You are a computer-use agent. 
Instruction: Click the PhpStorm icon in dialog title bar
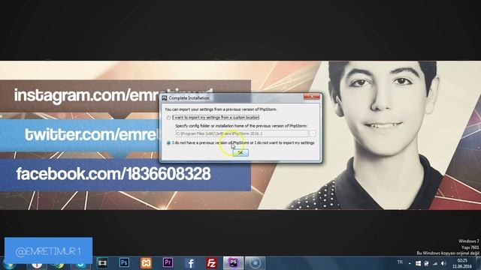tap(165, 98)
